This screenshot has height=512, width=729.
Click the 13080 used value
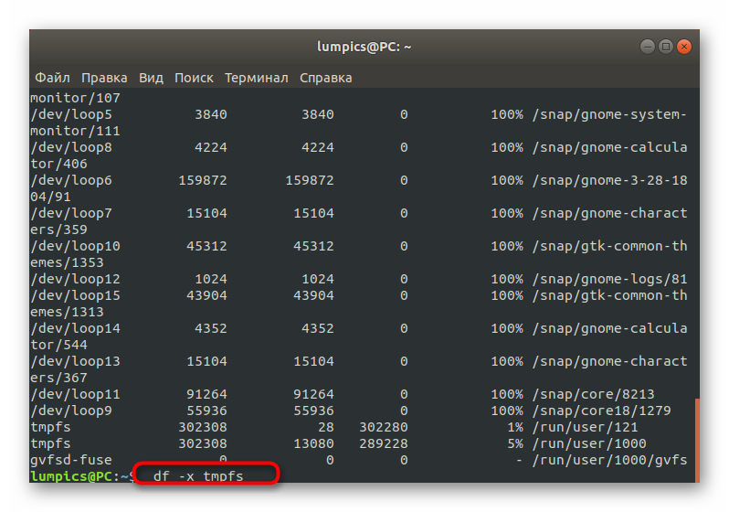click(314, 444)
